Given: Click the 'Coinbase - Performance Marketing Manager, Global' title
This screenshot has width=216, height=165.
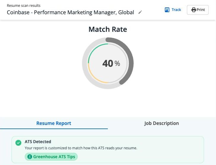Looking at the screenshot, I should point(71,12).
